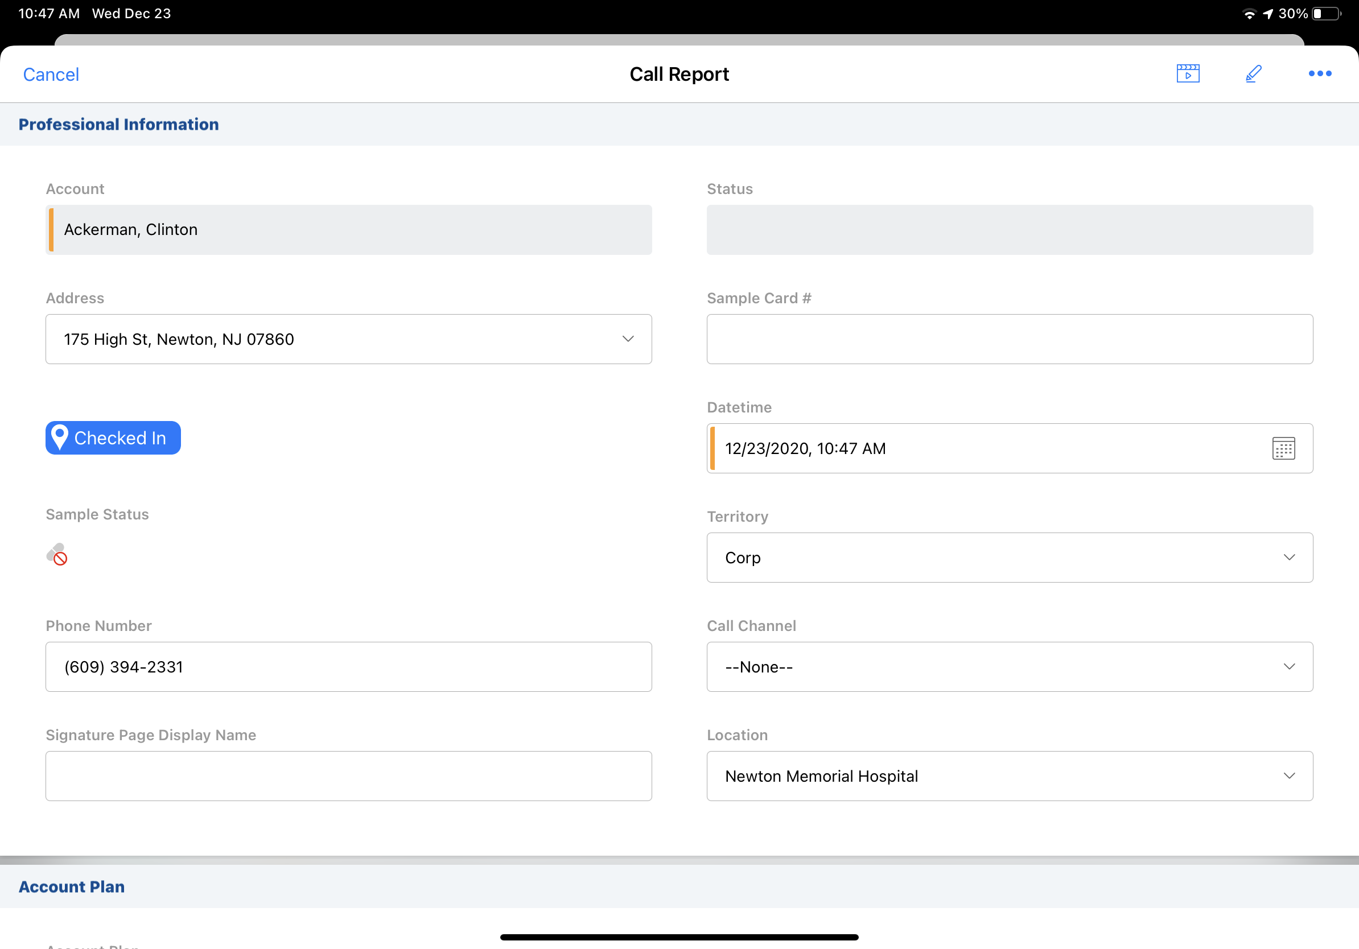
Task: Tap the battery indicator in status bar
Action: tap(1326, 14)
